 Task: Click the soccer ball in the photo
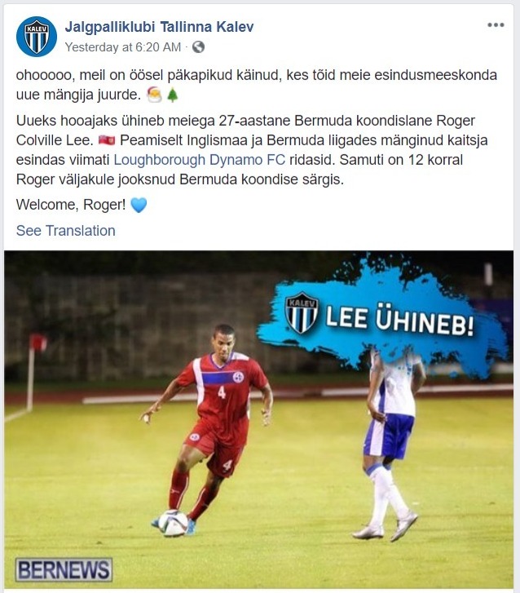click(173, 524)
